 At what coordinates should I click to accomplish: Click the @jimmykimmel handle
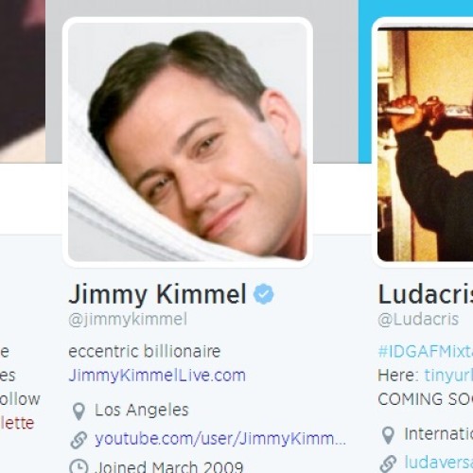[x=128, y=319]
